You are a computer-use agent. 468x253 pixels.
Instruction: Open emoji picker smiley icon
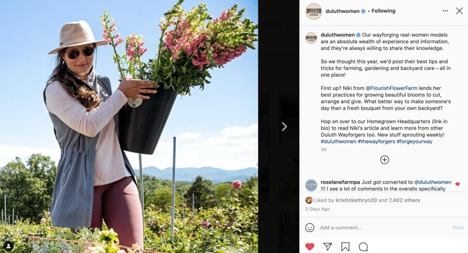(310, 227)
